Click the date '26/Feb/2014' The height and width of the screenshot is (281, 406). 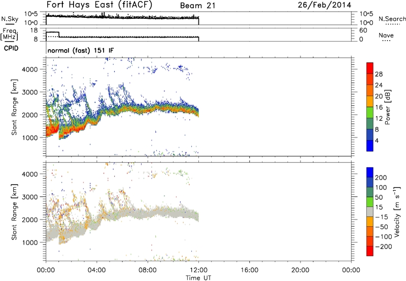click(x=324, y=5)
